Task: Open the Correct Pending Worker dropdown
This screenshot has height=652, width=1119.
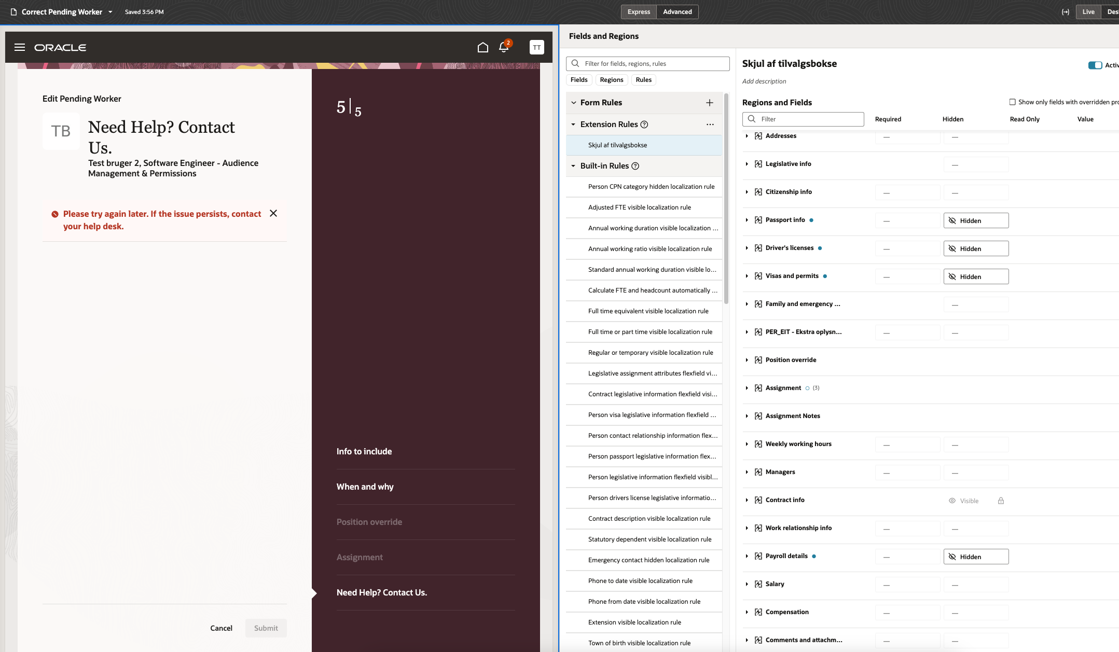Action: click(110, 12)
